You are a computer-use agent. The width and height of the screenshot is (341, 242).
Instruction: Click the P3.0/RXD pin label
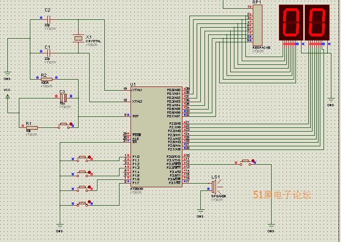coord(174,157)
